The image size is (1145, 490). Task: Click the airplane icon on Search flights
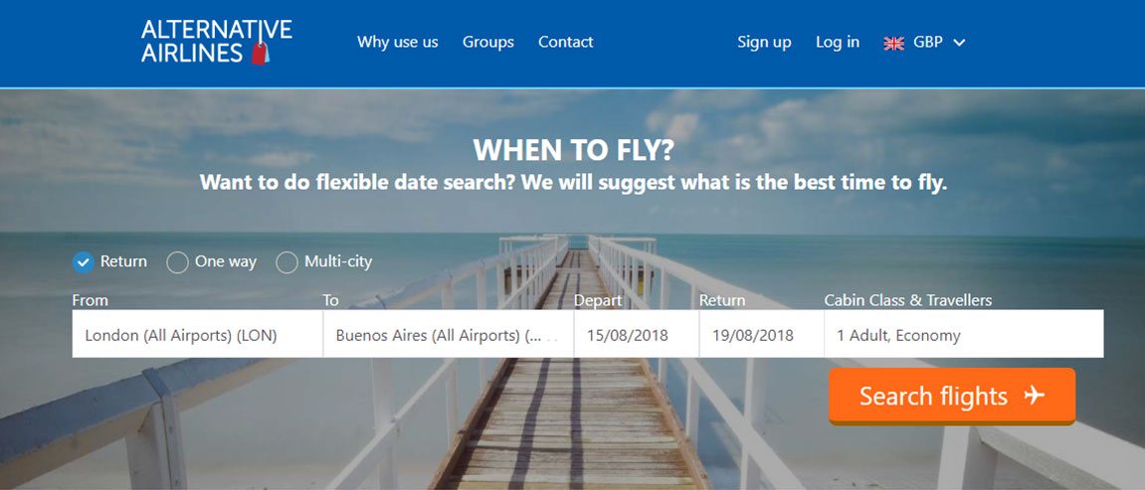1034,396
